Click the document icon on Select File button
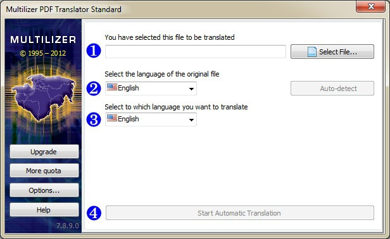 [312, 52]
